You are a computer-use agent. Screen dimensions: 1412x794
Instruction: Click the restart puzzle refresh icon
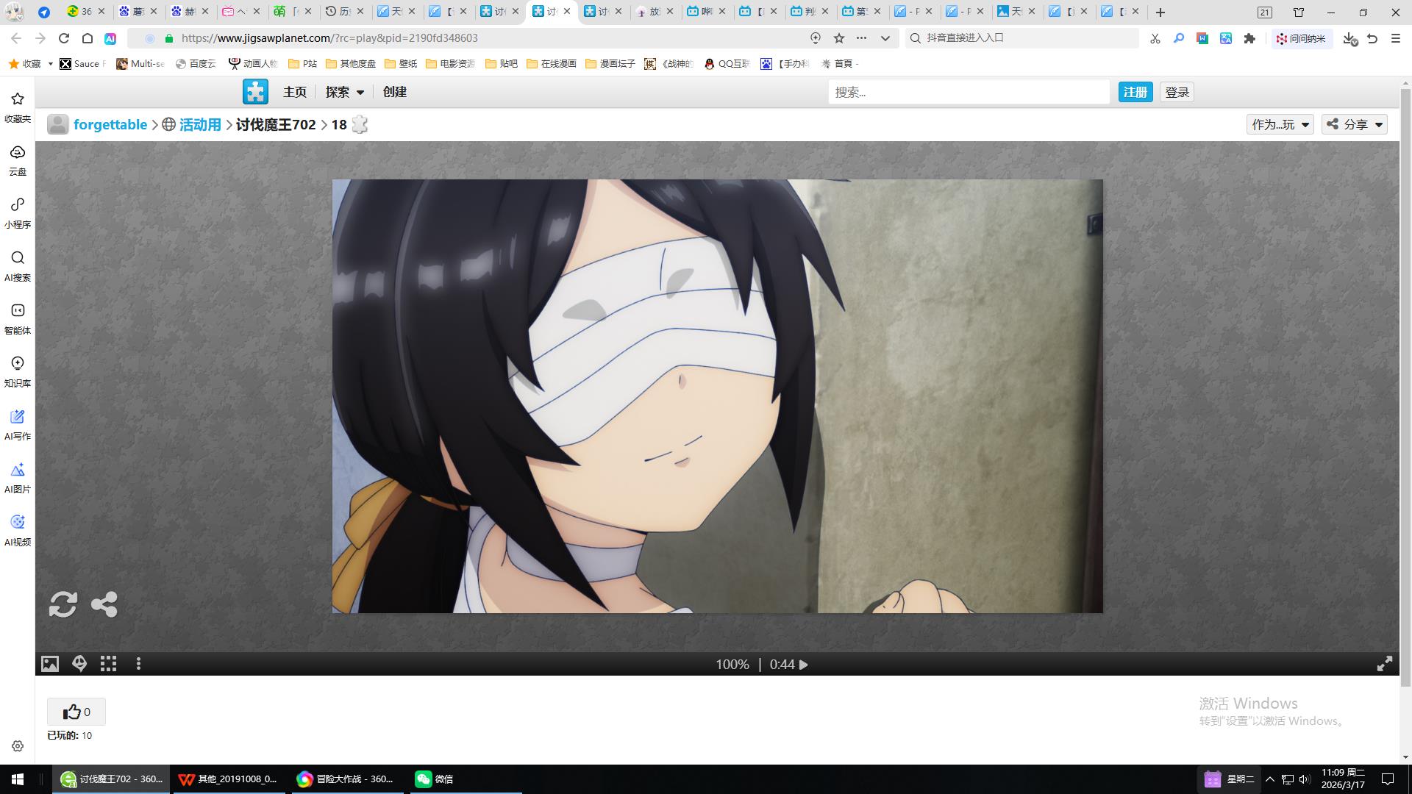(63, 604)
